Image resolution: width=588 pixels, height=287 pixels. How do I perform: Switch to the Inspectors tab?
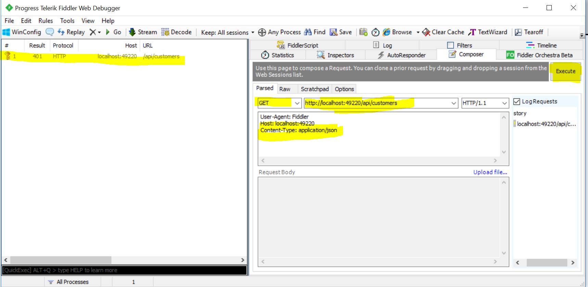click(335, 55)
